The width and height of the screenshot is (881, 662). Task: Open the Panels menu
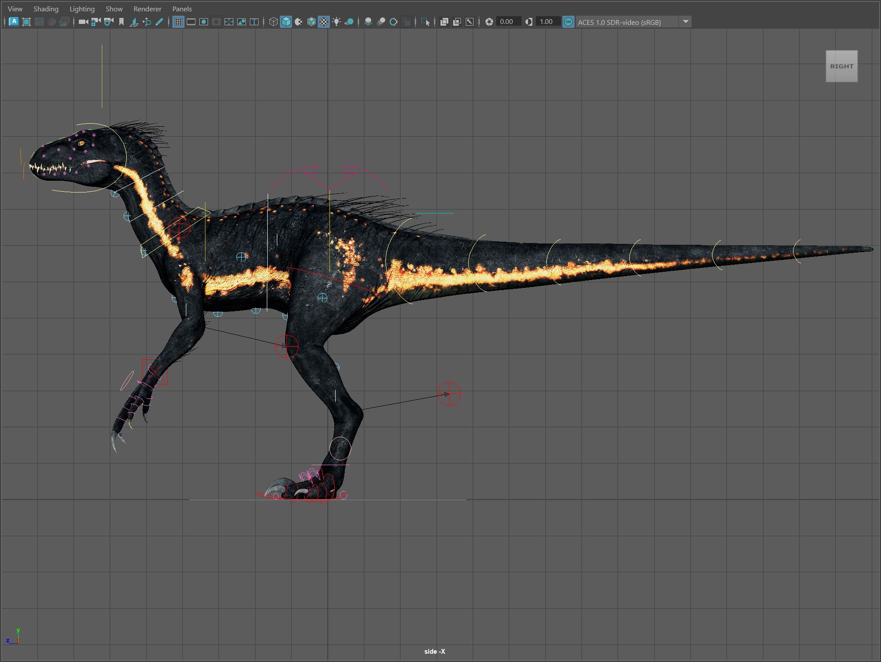182,9
